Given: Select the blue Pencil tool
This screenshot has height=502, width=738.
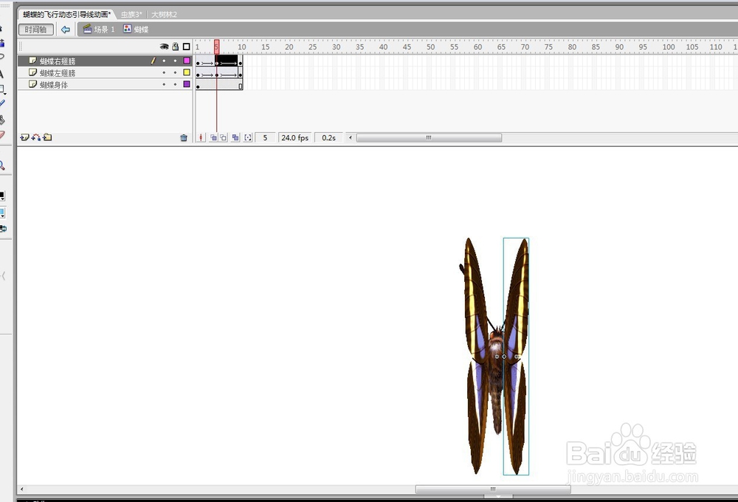Looking at the screenshot, I should tap(2, 103).
